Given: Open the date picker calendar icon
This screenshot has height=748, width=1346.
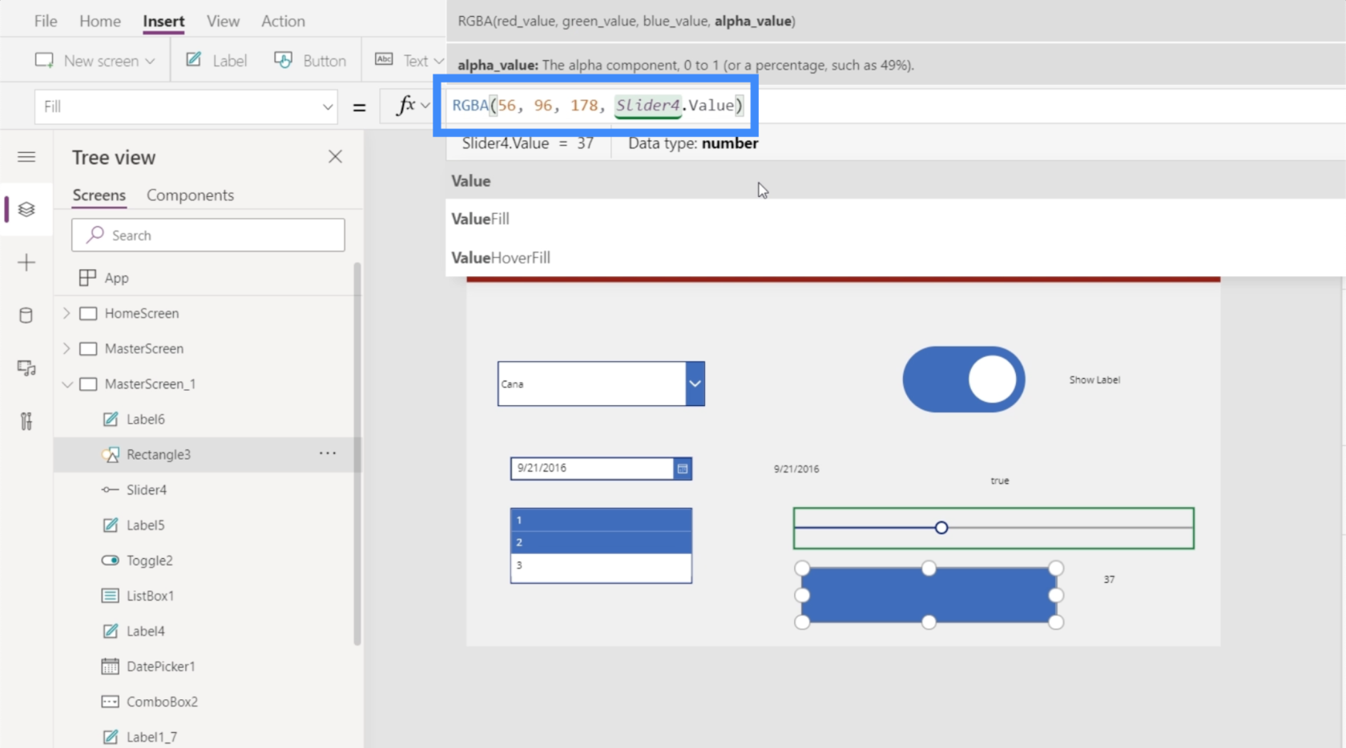Looking at the screenshot, I should 683,469.
